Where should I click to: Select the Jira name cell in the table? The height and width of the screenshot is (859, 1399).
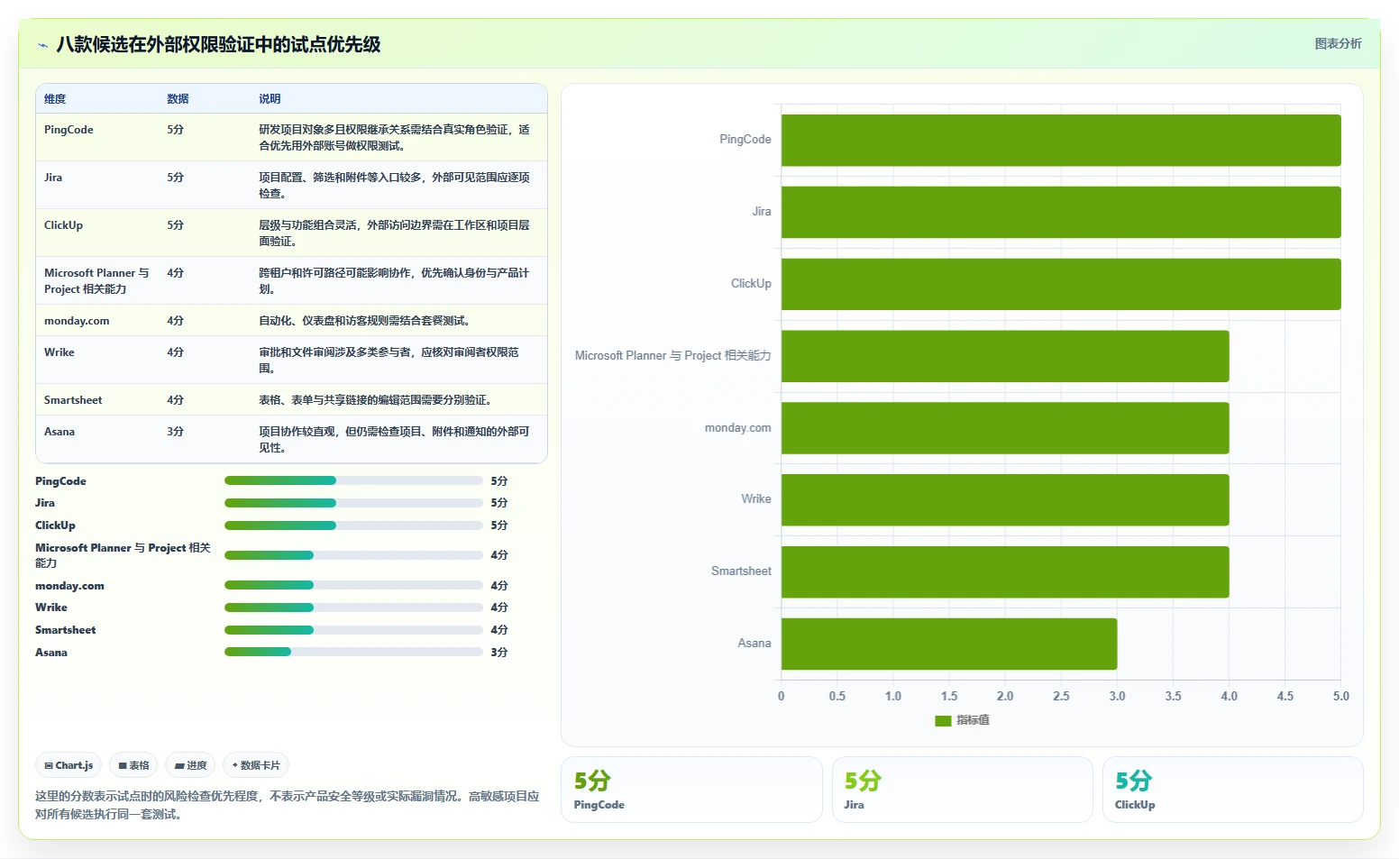click(x=53, y=178)
